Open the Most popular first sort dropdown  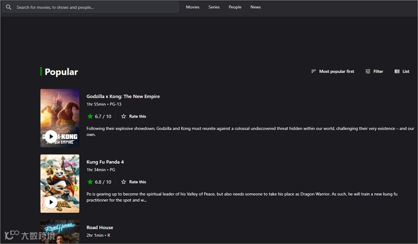point(333,72)
